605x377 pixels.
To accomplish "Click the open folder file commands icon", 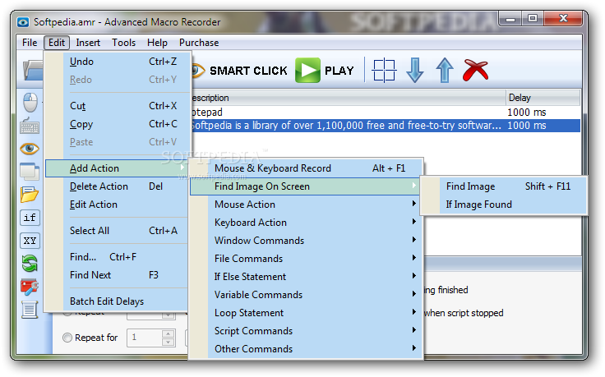I will (30, 195).
